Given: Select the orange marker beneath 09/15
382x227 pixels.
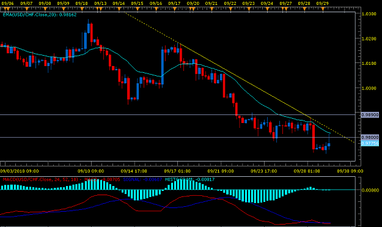Looking at the screenshot, I should 138,9.
